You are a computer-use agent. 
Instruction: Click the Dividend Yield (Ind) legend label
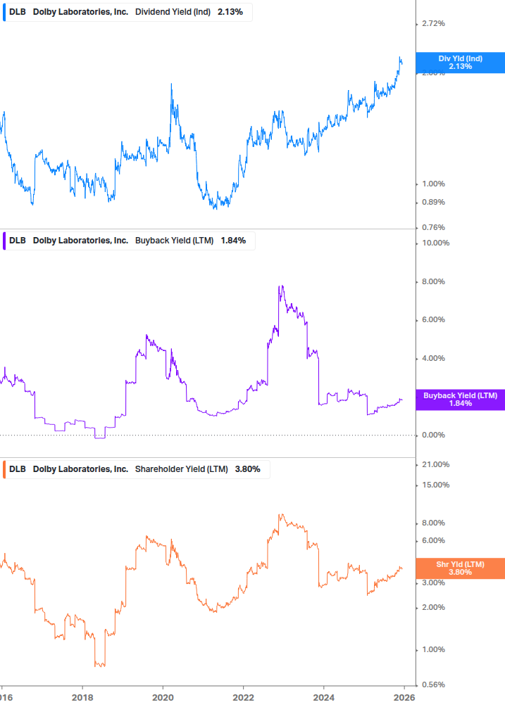tap(173, 12)
